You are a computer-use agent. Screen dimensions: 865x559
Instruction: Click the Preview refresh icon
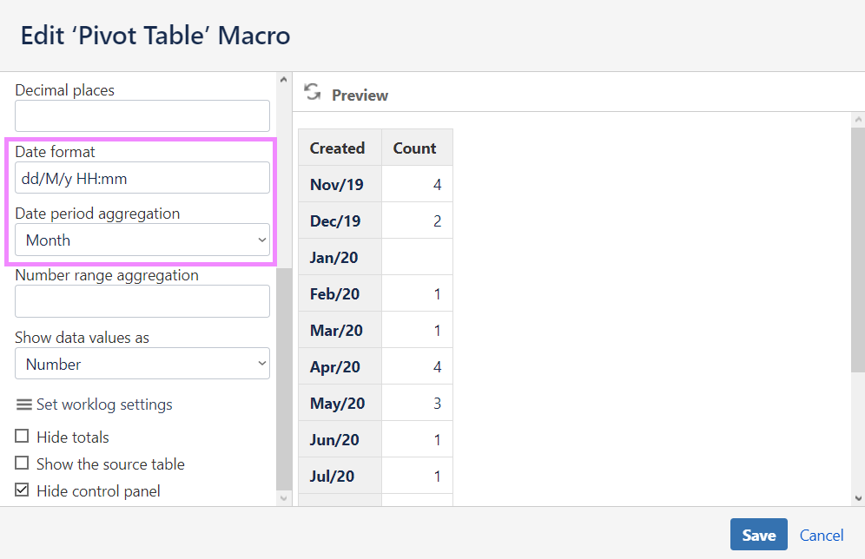(x=313, y=94)
